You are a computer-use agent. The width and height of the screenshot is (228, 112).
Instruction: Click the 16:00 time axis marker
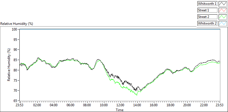[154, 105]
